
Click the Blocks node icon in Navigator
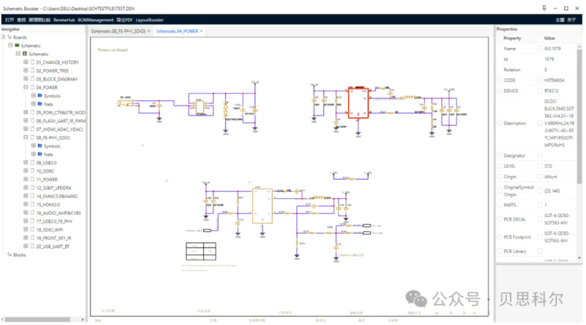click(10, 254)
